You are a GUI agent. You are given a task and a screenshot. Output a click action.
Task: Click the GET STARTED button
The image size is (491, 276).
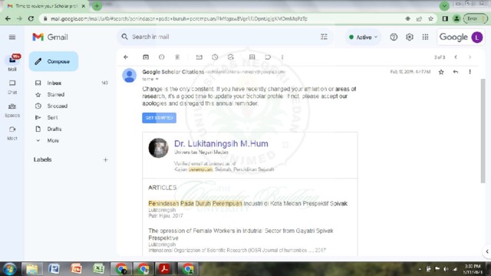click(159, 117)
